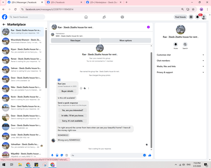
Task: Open more options dots beside the Rae Lara message
Action: pos(88,88)
